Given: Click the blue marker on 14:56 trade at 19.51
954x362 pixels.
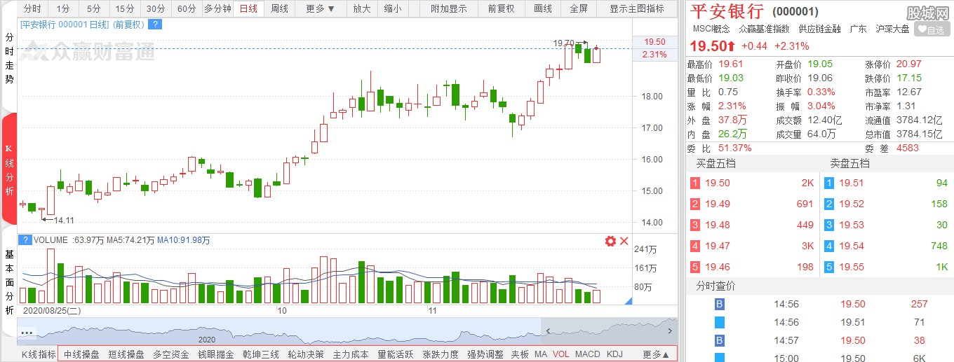Looking at the screenshot, I should click(x=718, y=323).
